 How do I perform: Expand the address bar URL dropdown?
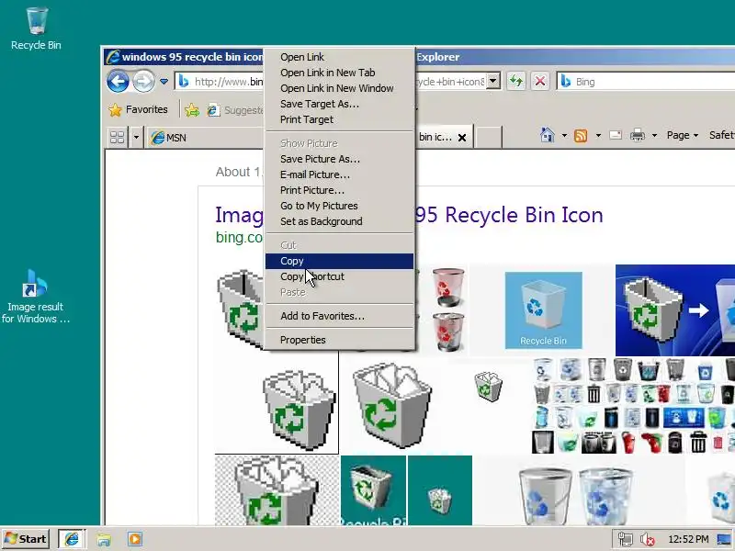point(492,82)
